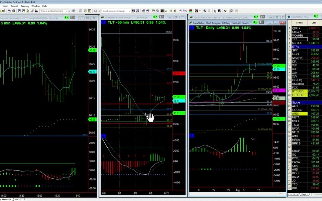Click the Symbol column header in RadarScreen
The image size is (322, 201).
tap(299, 23)
